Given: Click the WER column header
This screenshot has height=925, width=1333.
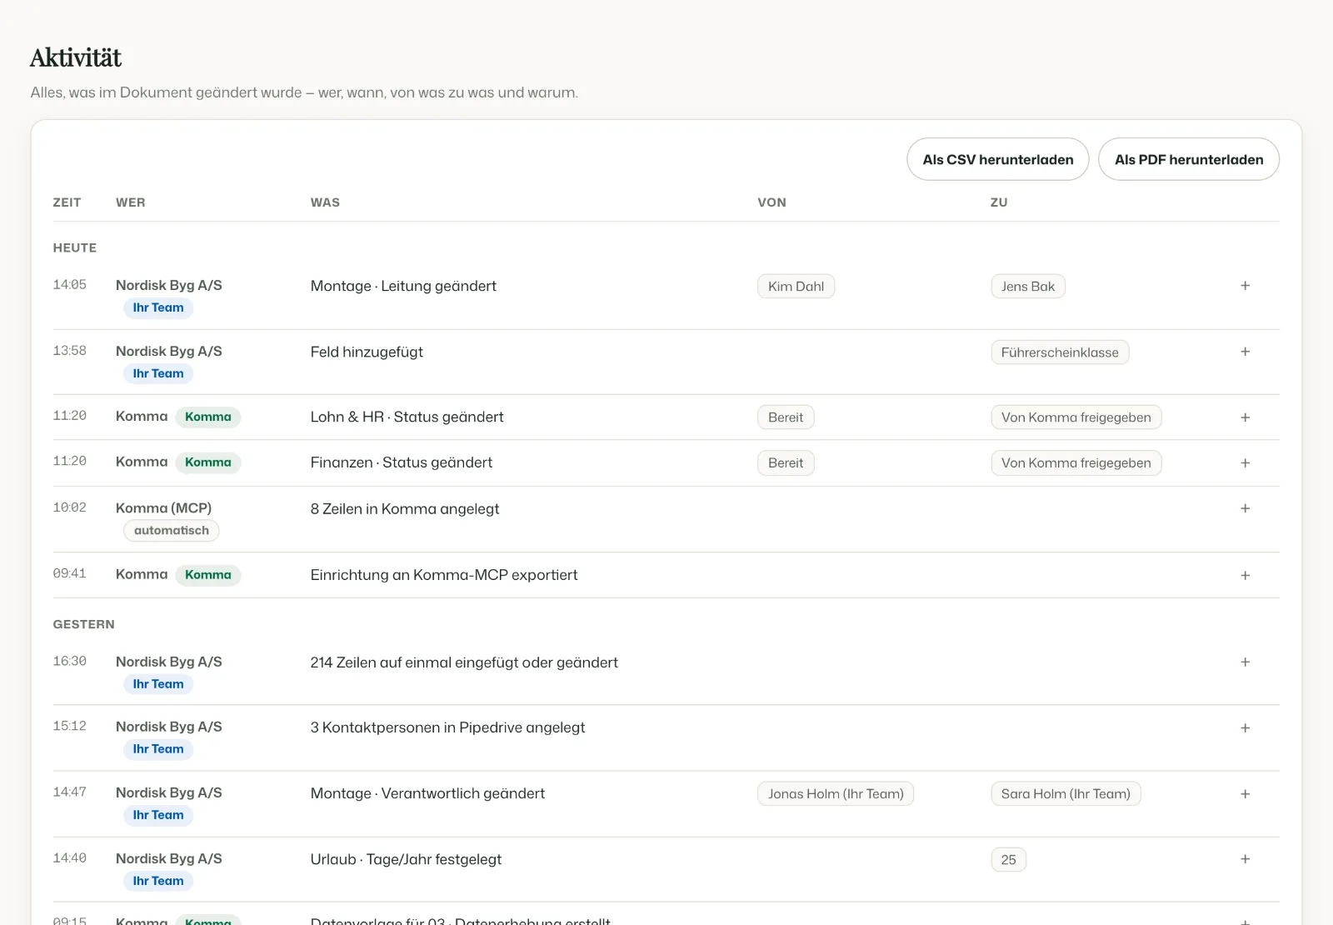Looking at the screenshot, I should click(x=131, y=202).
